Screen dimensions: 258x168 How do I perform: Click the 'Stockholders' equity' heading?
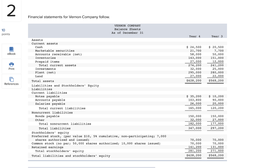50,133
